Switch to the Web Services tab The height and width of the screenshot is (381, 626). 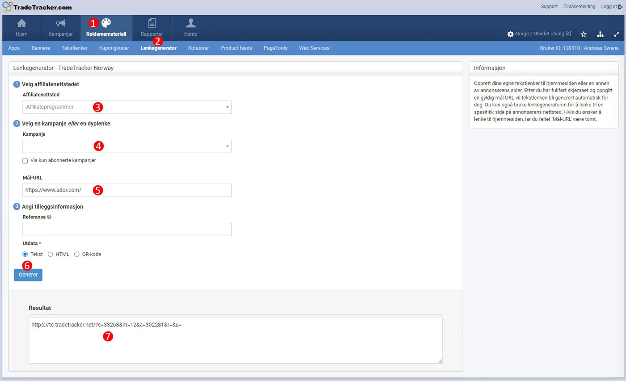[314, 48]
